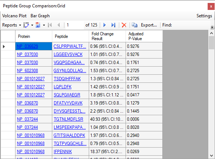Image resolution: width=215 pixels, height=159 pixels.
Task: Open Settings for group comparison
Action: tap(204, 16)
